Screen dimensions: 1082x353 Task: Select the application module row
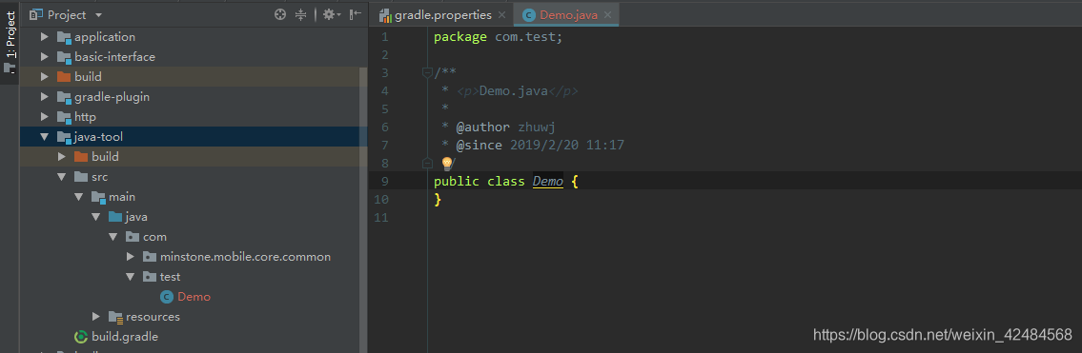coord(190,36)
